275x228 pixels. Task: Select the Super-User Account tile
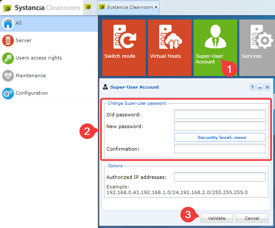(215, 47)
